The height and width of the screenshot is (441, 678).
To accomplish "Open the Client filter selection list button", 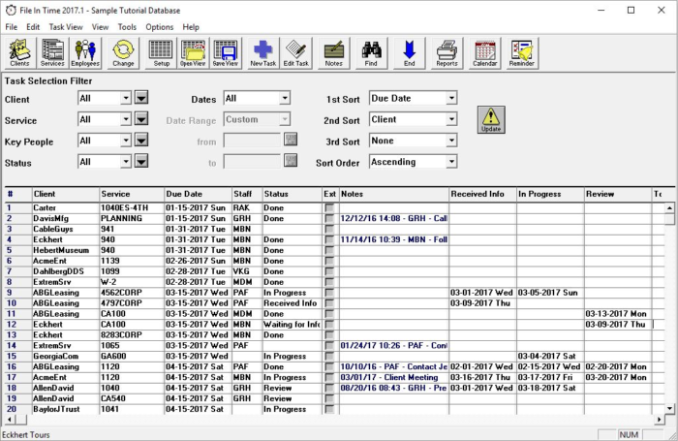I will pos(141,97).
